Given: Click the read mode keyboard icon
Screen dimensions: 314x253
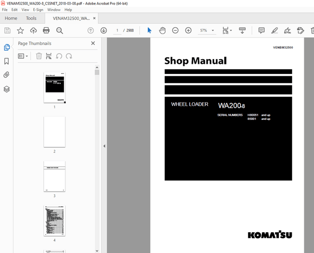Looking at the screenshot, I should coord(242,30).
